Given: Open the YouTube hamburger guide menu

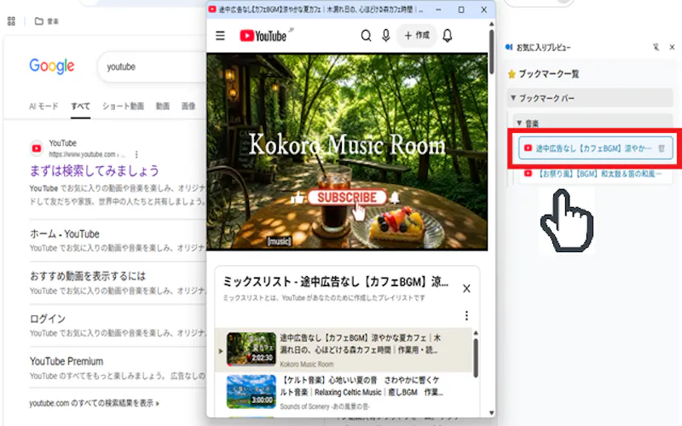Looking at the screenshot, I should click(x=221, y=36).
